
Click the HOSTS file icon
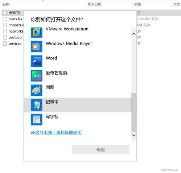coord(5,13)
